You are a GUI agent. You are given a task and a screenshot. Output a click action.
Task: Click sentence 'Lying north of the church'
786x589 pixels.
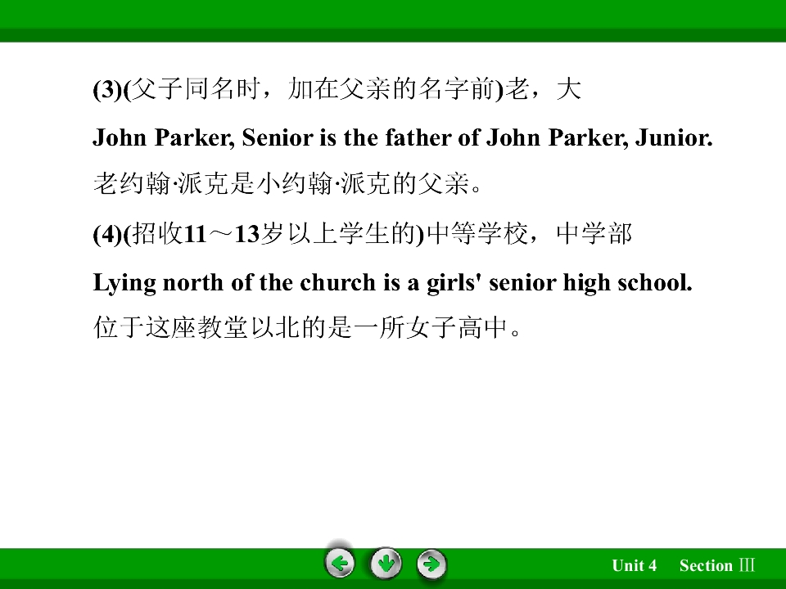[x=392, y=283]
